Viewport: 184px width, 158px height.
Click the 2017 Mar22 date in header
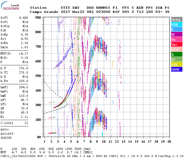click(x=72, y=12)
